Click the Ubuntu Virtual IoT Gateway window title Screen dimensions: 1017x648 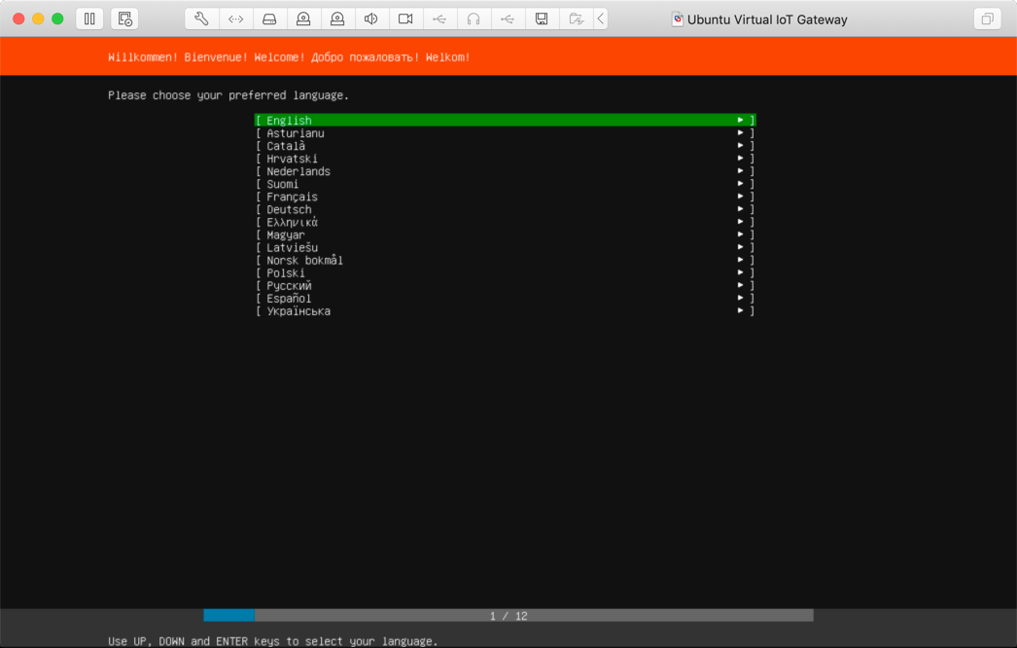(x=767, y=19)
